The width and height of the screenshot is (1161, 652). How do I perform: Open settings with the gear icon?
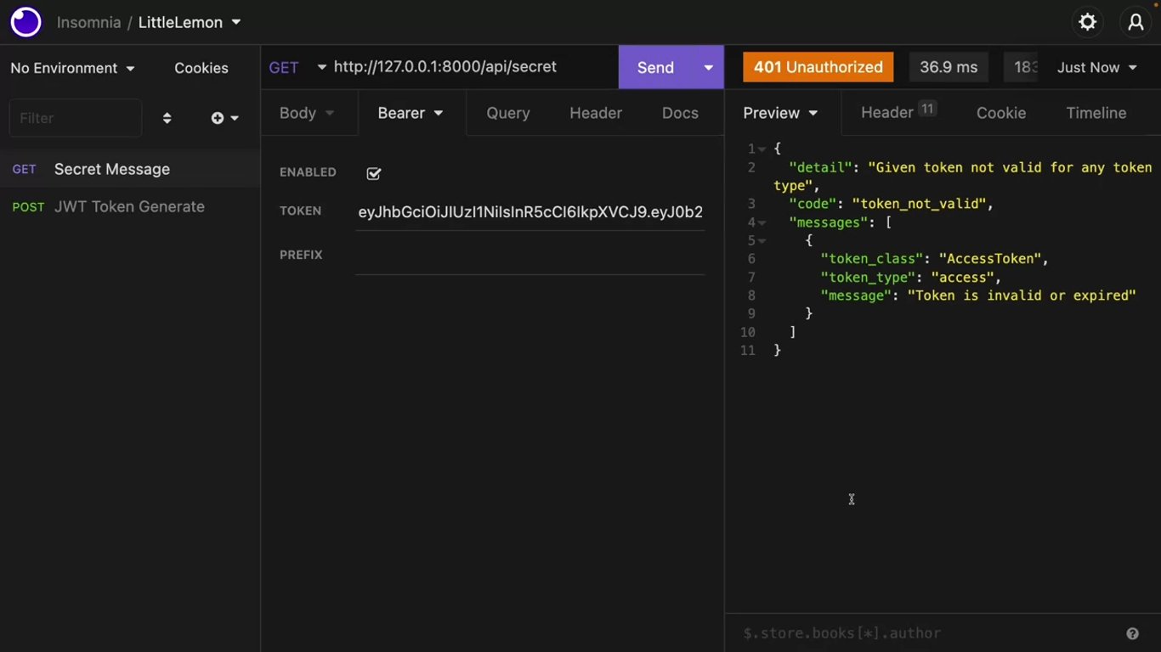(x=1087, y=22)
